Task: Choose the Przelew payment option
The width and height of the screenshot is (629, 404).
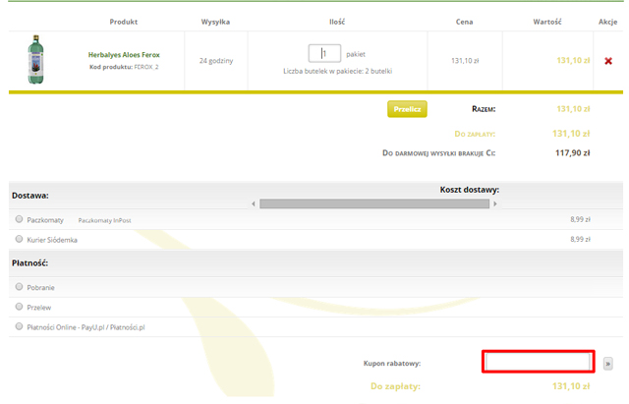Action: [x=19, y=307]
